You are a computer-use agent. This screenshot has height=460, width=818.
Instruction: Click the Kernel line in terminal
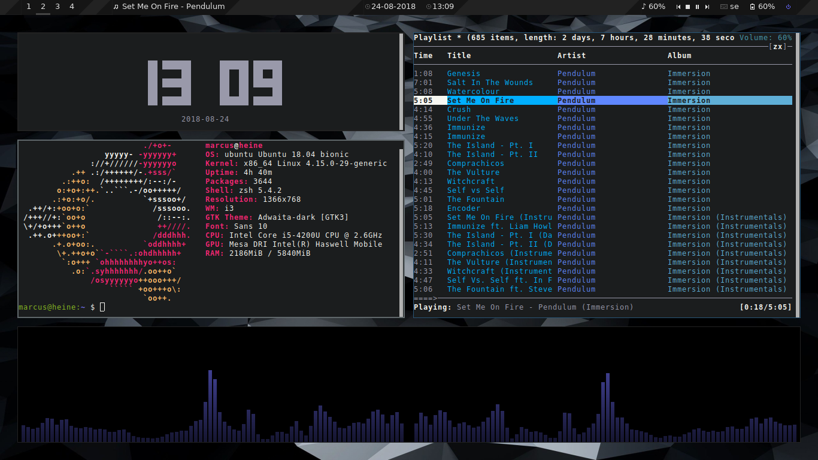pos(296,164)
